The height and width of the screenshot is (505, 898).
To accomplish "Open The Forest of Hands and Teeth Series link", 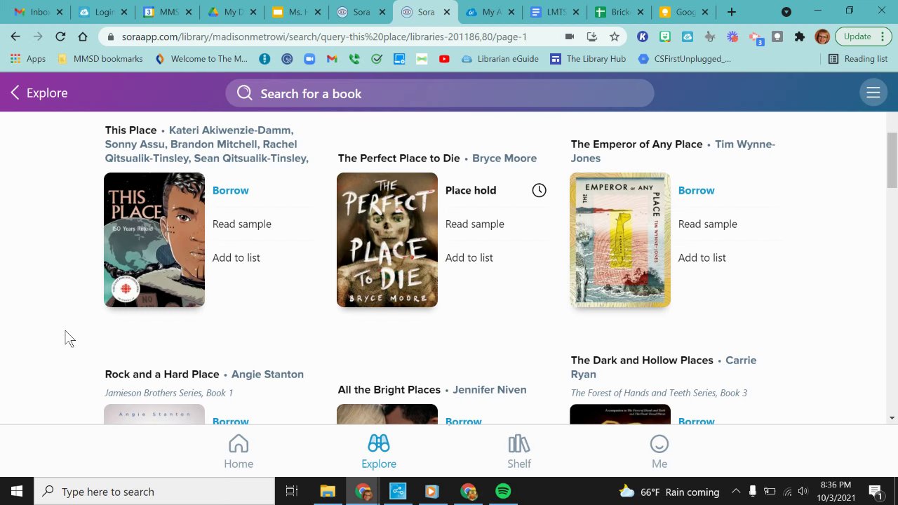I will click(659, 393).
